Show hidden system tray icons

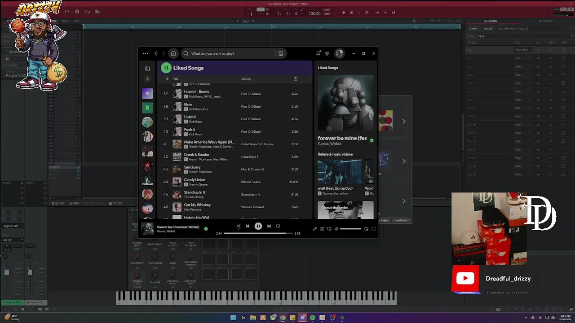[x=526, y=318]
